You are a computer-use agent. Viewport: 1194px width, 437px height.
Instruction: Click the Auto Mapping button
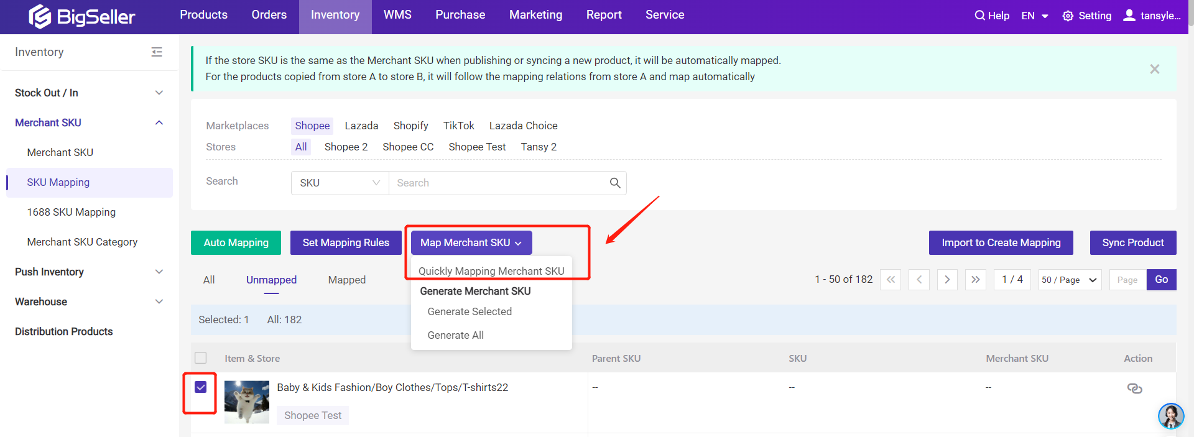pyautogui.click(x=236, y=242)
